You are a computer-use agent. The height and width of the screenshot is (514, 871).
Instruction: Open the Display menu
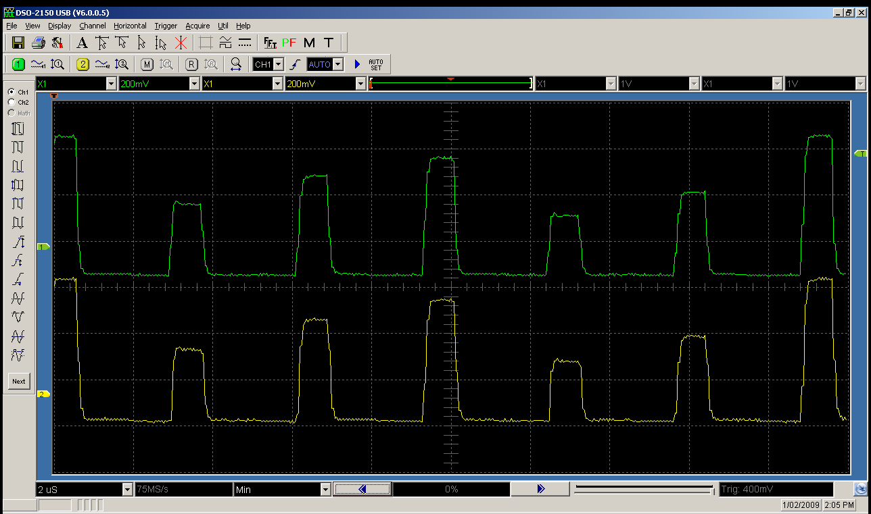click(60, 26)
